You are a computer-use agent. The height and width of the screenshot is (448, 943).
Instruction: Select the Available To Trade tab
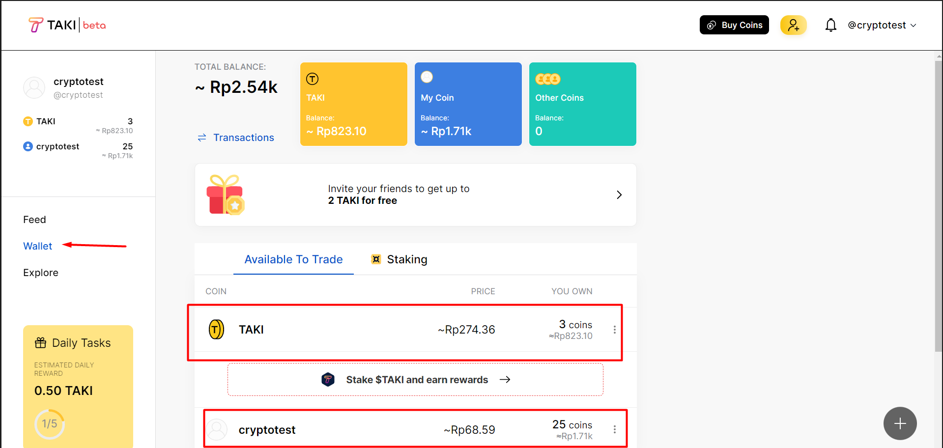[293, 259]
